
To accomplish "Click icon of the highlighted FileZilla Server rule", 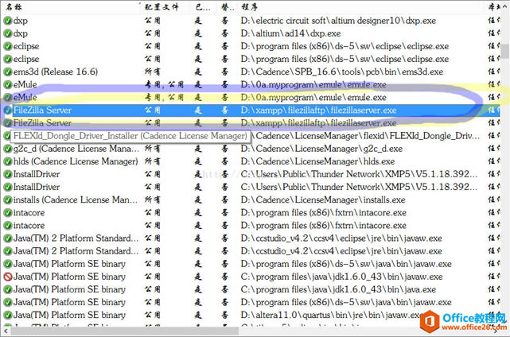I will click(8, 110).
